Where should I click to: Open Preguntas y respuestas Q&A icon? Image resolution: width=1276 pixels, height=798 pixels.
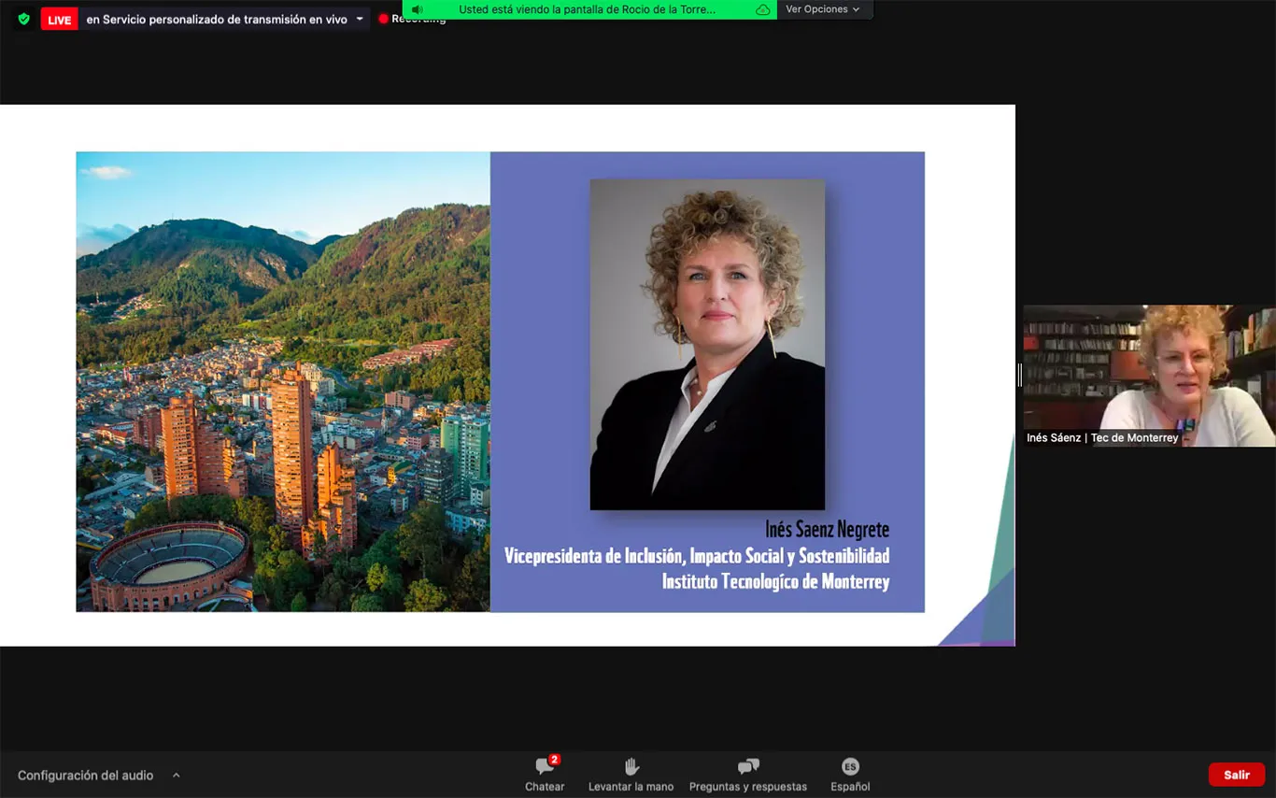coord(748,766)
